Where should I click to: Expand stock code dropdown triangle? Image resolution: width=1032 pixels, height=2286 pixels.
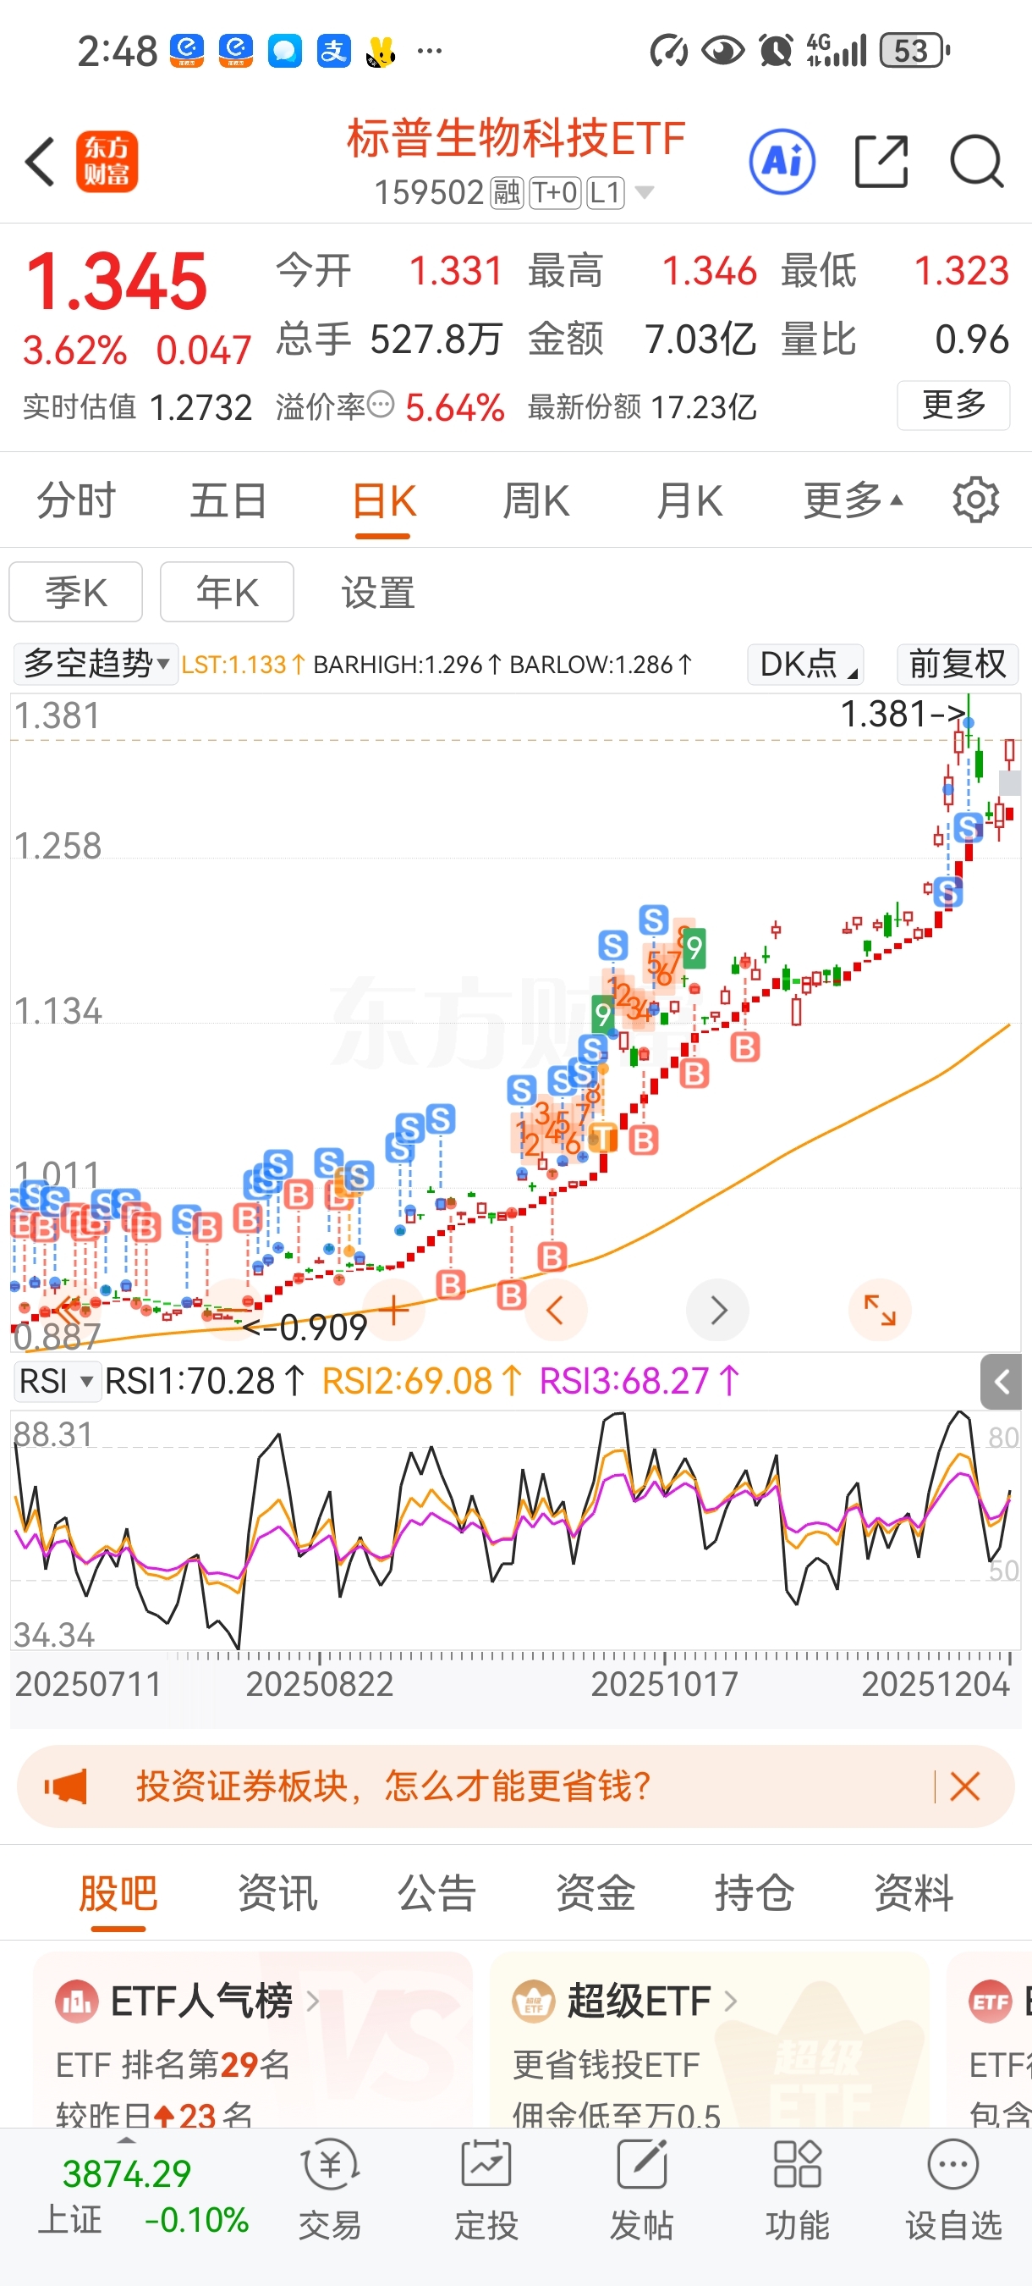click(x=645, y=191)
